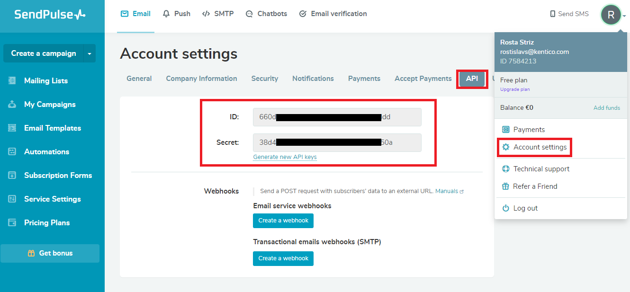Open Service Settings in the sidebar
Image resolution: width=630 pixels, height=292 pixels.
(52, 199)
